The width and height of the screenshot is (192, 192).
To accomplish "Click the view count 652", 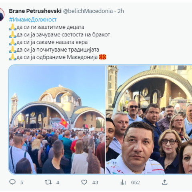I will pyautogui.click(x=135, y=182).
